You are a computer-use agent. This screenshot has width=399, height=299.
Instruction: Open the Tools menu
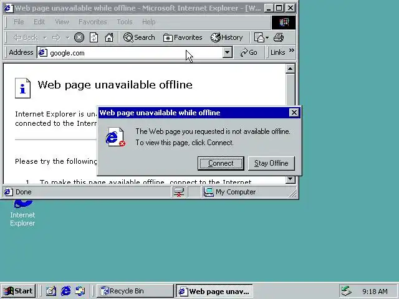pyautogui.click(x=125, y=22)
